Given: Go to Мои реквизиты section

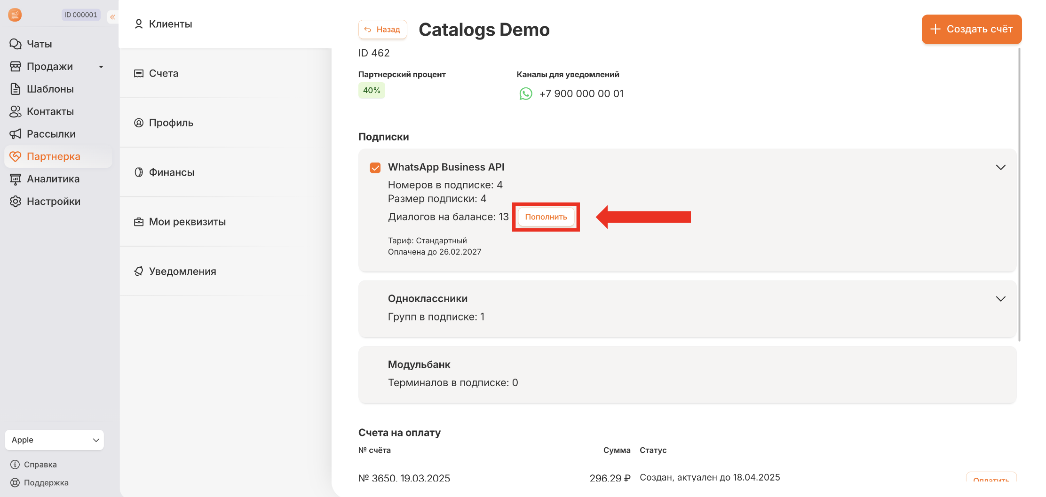Looking at the screenshot, I should tap(187, 222).
